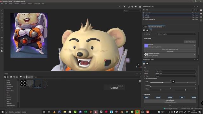Select the Fur 1 thumbnail in Shelf
This screenshot has width=203, height=114.
30,84
